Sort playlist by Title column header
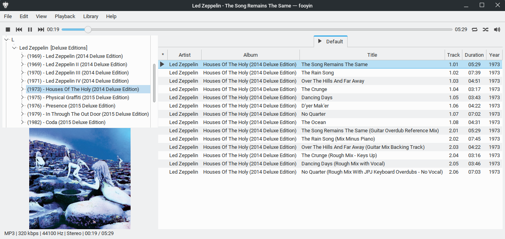The width and height of the screenshot is (505, 239). (x=372, y=55)
